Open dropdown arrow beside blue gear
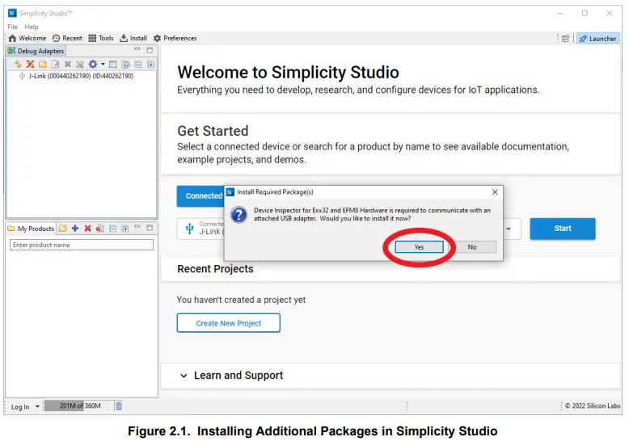This screenshot has width=629, height=441. pyautogui.click(x=103, y=64)
